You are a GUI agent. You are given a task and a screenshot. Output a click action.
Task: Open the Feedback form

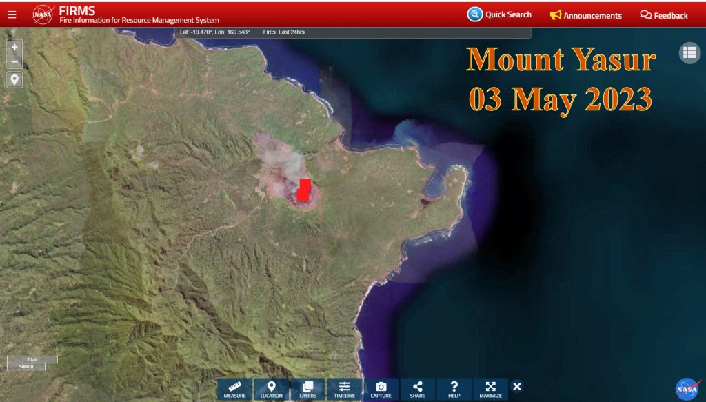663,15
